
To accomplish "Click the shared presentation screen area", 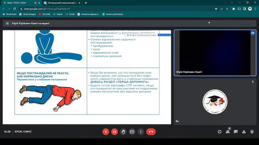I will (x=87, y=77).
